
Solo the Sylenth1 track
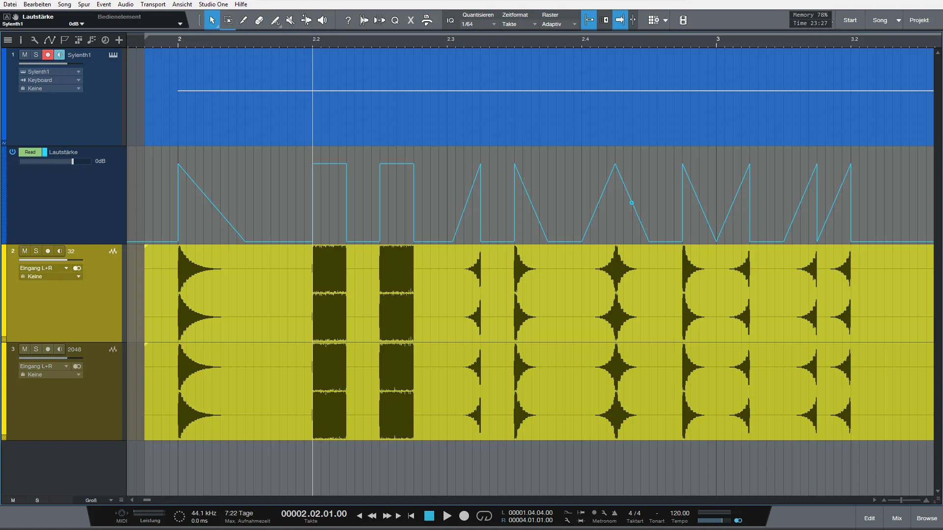click(x=36, y=54)
